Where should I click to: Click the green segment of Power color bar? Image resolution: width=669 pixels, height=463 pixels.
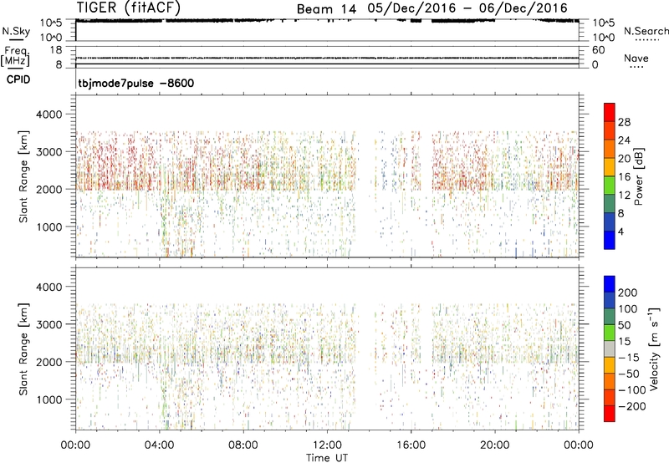tap(610, 186)
